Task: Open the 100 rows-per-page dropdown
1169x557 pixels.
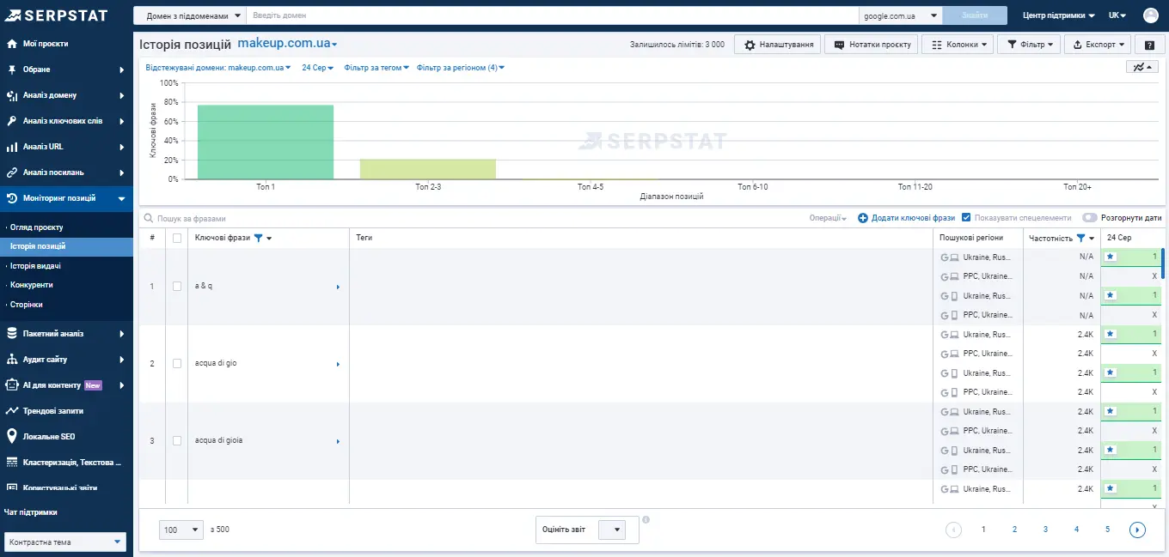Action: [181, 530]
